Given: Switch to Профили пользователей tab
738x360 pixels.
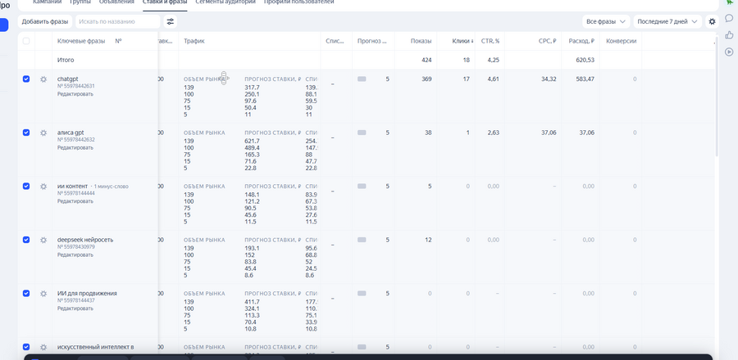Looking at the screenshot, I should pos(298,2).
